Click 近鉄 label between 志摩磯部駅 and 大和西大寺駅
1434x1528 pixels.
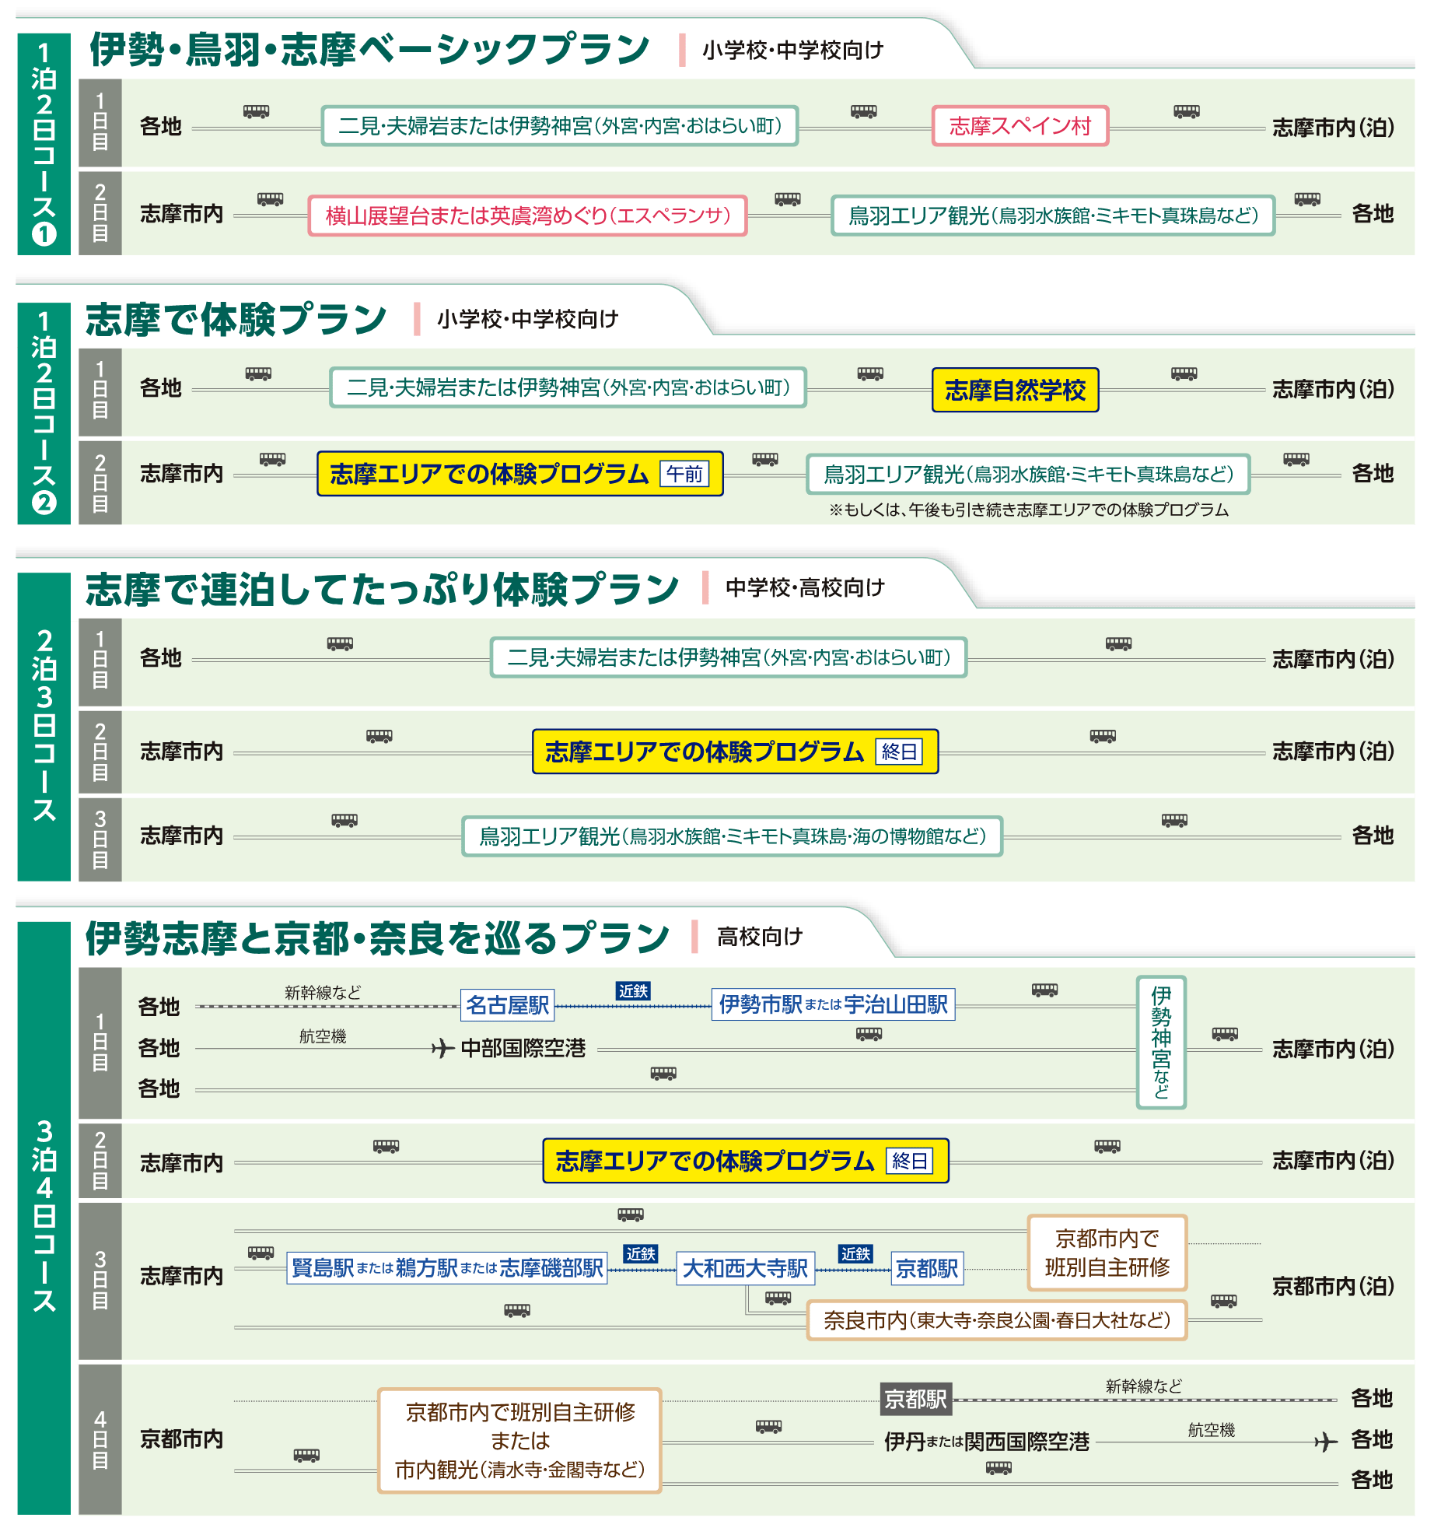click(641, 1254)
